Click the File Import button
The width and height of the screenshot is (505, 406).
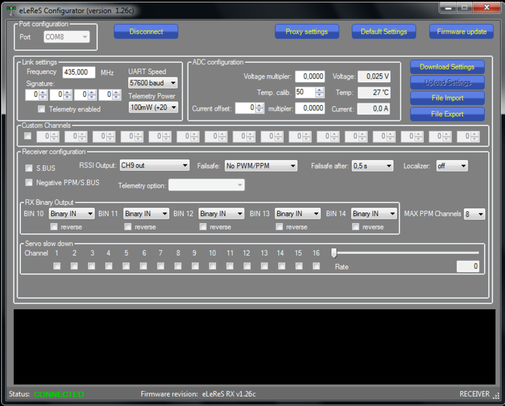[448, 98]
